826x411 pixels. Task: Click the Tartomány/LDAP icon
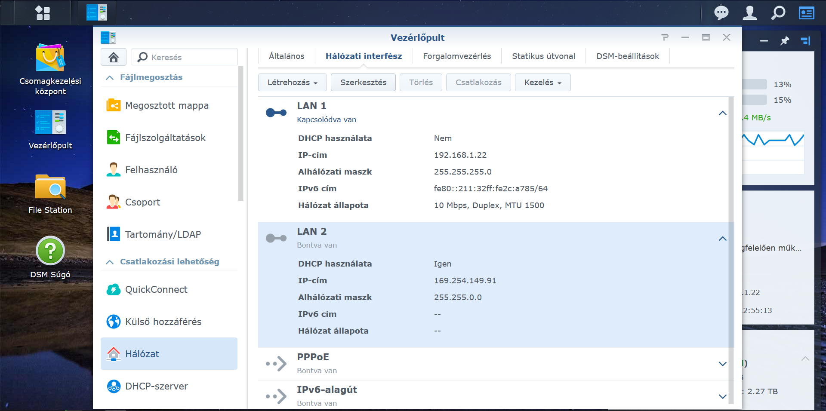[114, 234]
